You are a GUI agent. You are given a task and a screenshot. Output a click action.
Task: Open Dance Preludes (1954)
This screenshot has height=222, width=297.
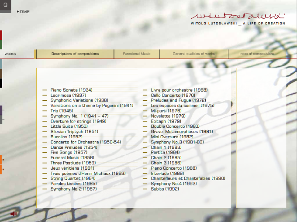point(74,147)
